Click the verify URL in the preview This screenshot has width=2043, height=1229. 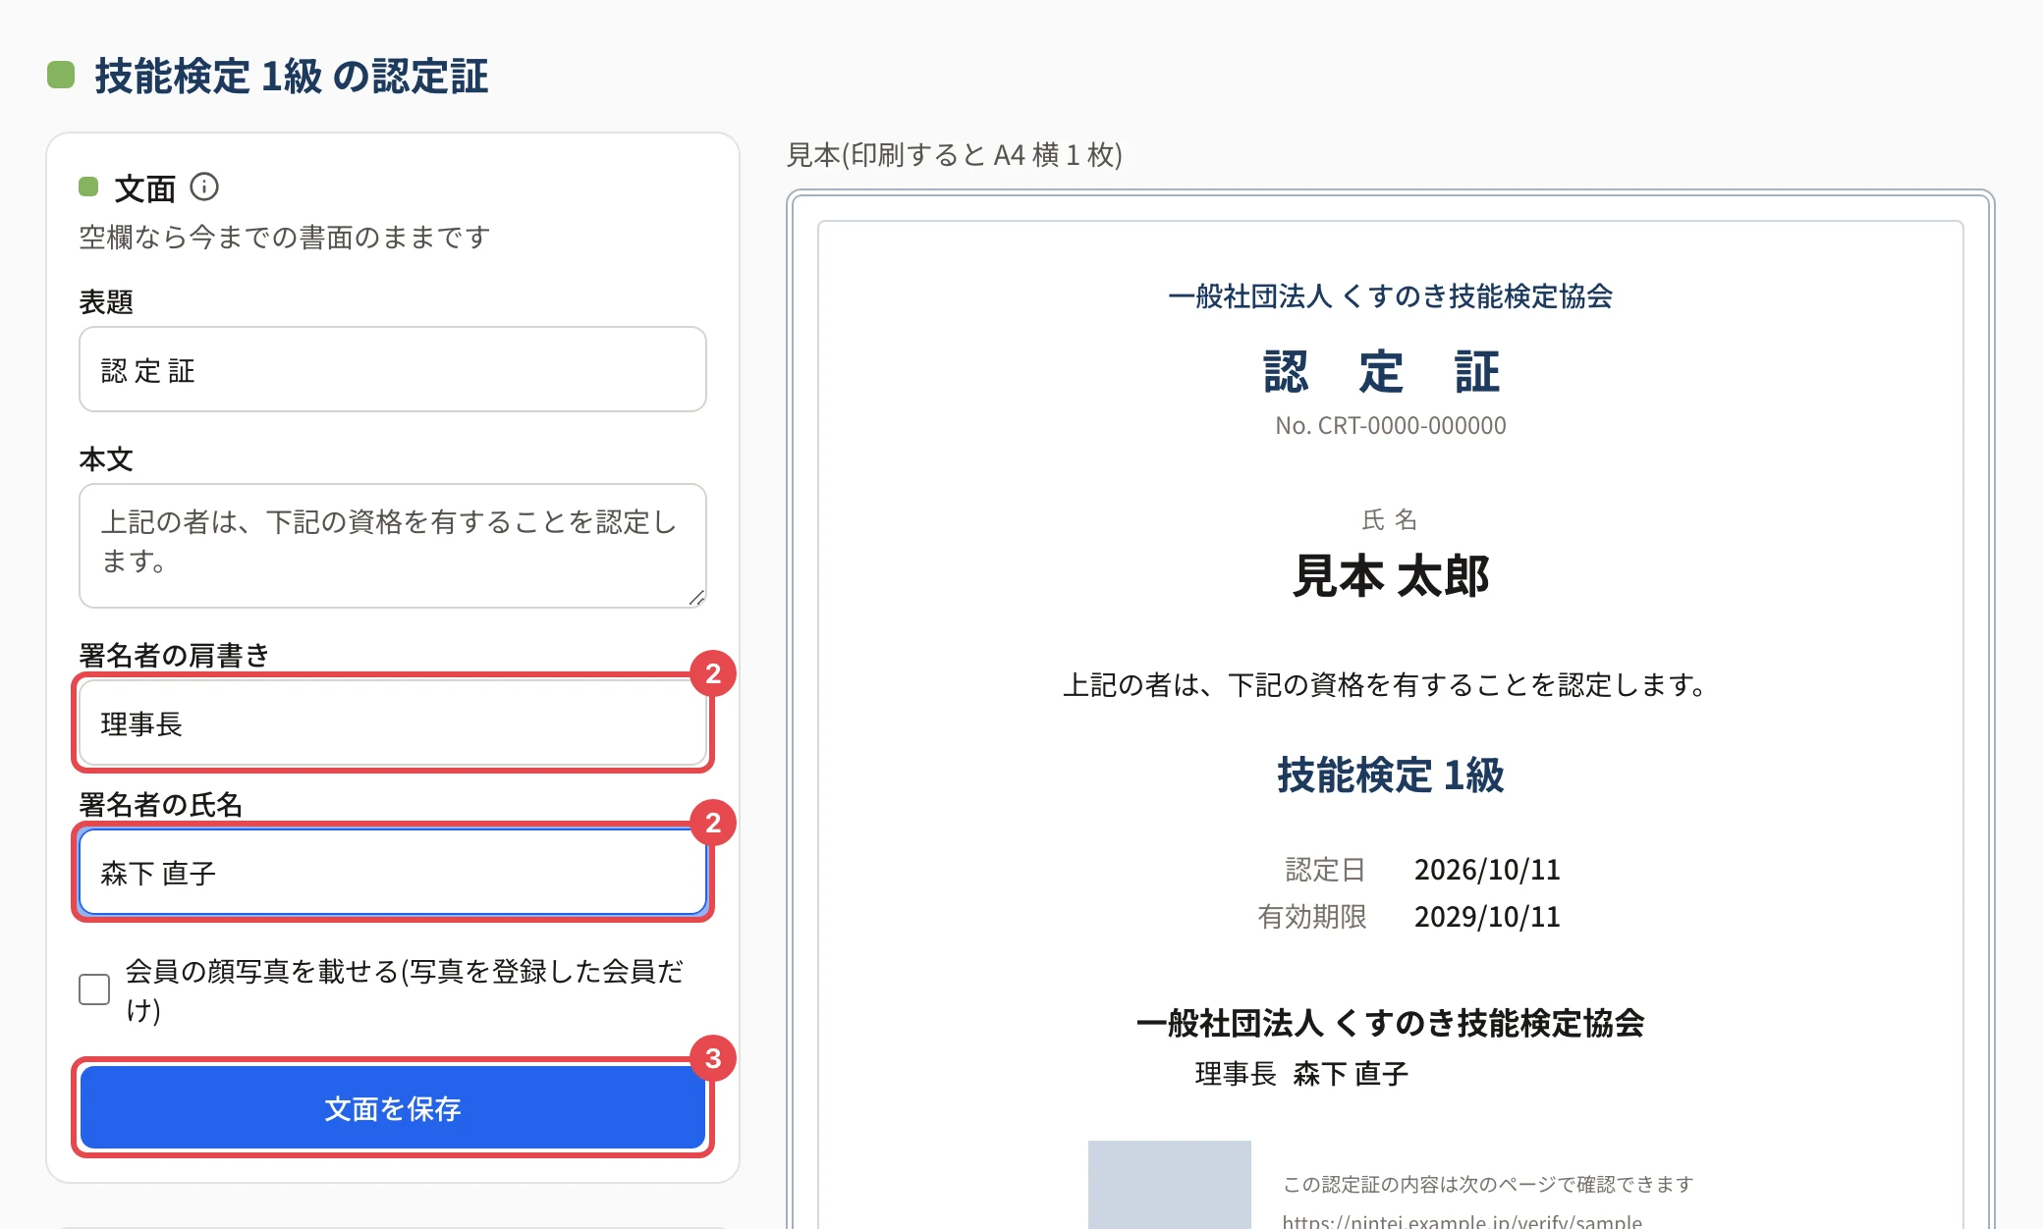[x=1462, y=1221]
